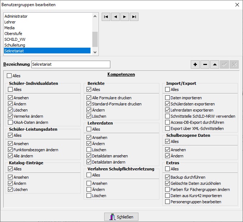The height and width of the screenshot is (222, 243).
Task: Uncheck Ändern under Berichte
Action: click(89, 110)
